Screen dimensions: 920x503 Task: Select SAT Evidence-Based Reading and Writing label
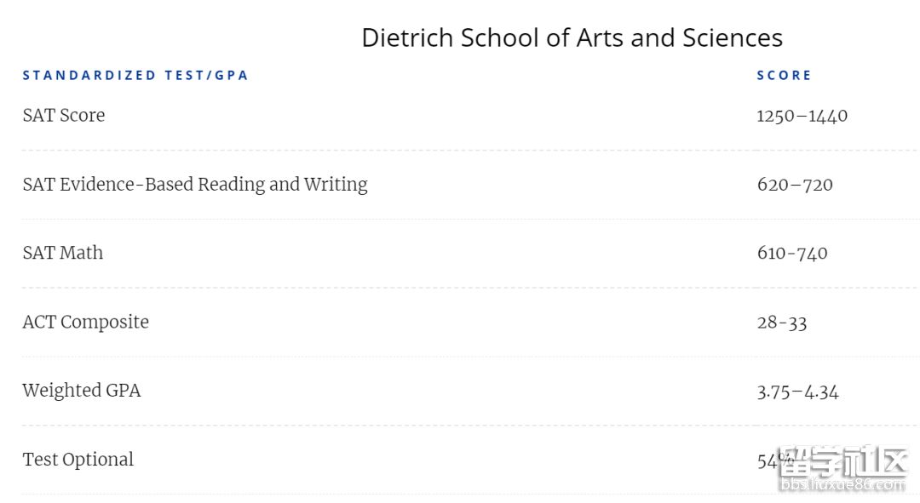coord(195,185)
